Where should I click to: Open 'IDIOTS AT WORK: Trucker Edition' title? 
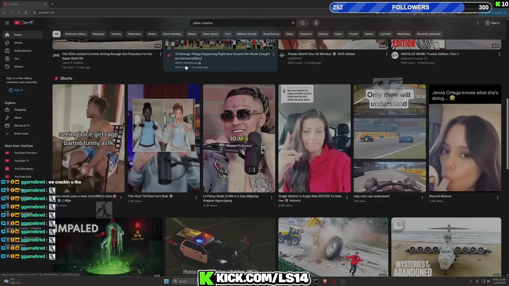(x=430, y=54)
